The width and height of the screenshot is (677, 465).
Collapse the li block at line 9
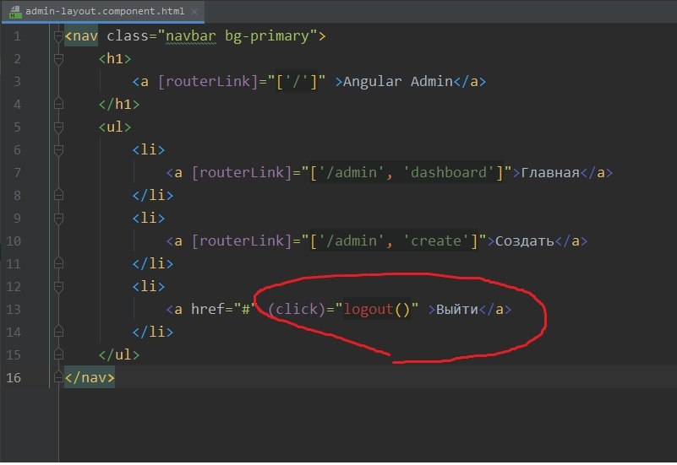pyautogui.click(x=58, y=218)
